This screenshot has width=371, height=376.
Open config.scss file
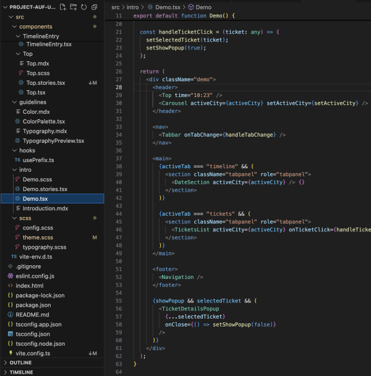(38, 228)
